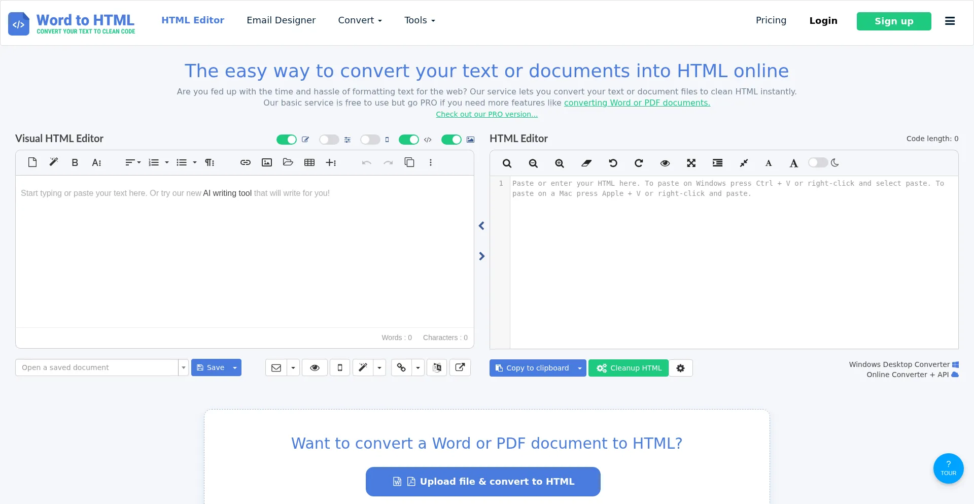Expand the magic wand dropdown arrow in bottom toolbar

click(379, 367)
